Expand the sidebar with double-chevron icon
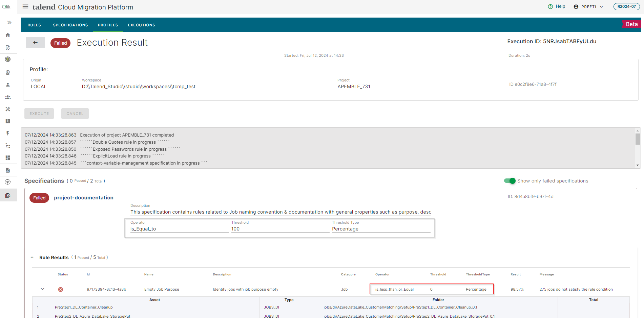The width and height of the screenshot is (644, 318). click(x=9, y=23)
